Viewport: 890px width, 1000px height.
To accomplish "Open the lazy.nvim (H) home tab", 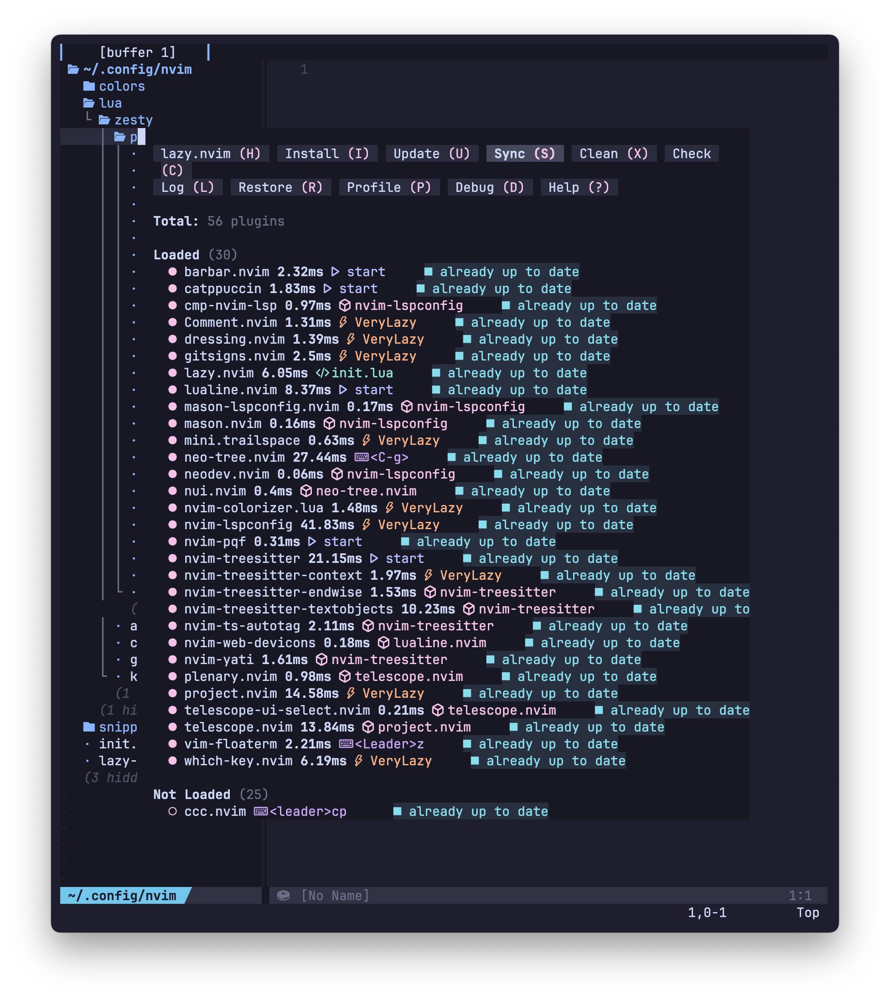I will pos(211,154).
